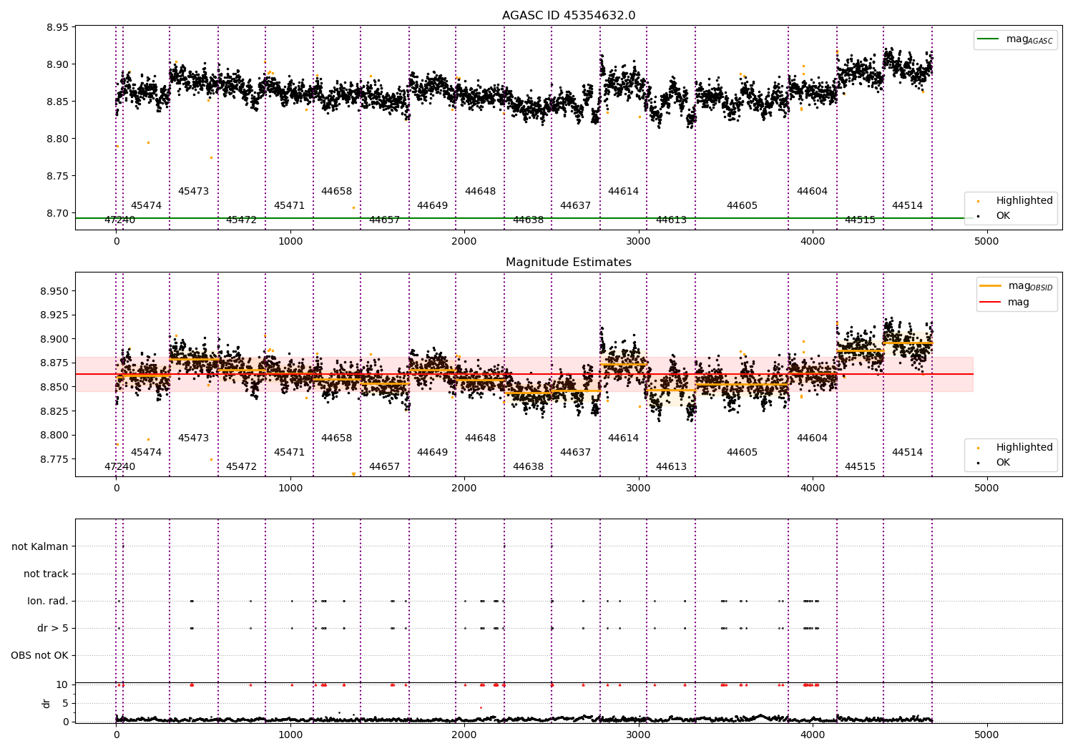This screenshot has width=1073, height=751.
Task: Click obsid label 47240 in top plot
Action: click(x=119, y=220)
